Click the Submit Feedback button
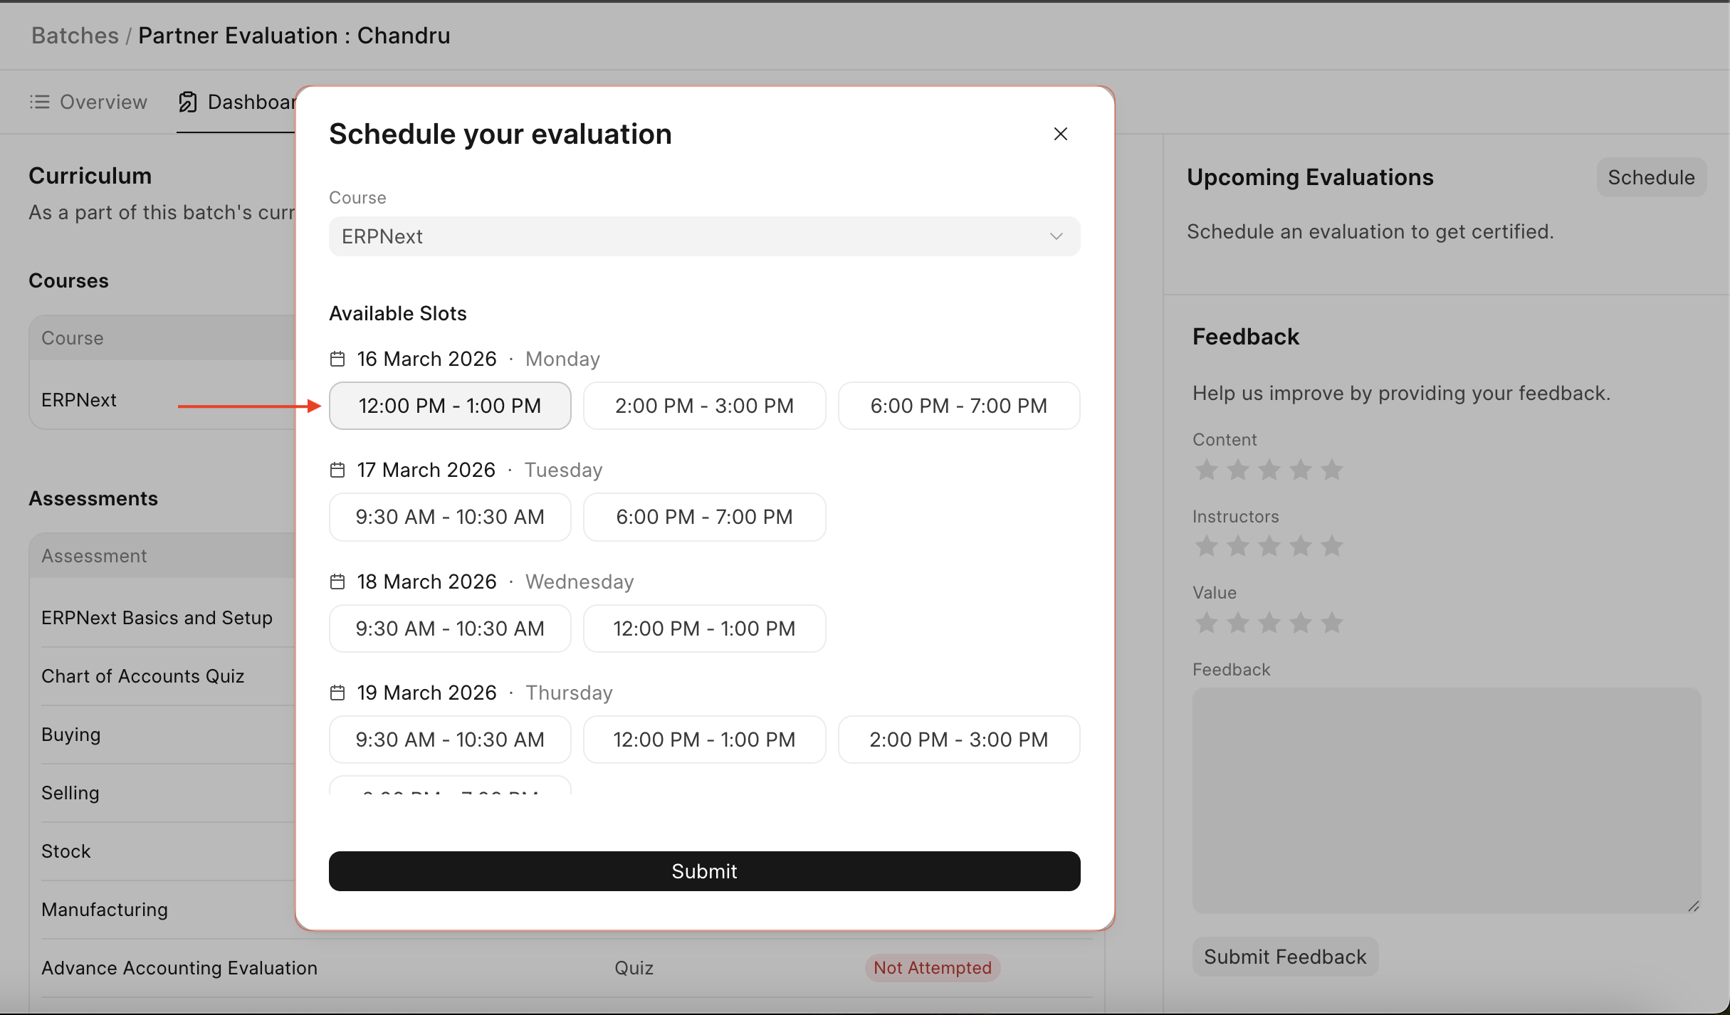The width and height of the screenshot is (1730, 1015). point(1285,957)
